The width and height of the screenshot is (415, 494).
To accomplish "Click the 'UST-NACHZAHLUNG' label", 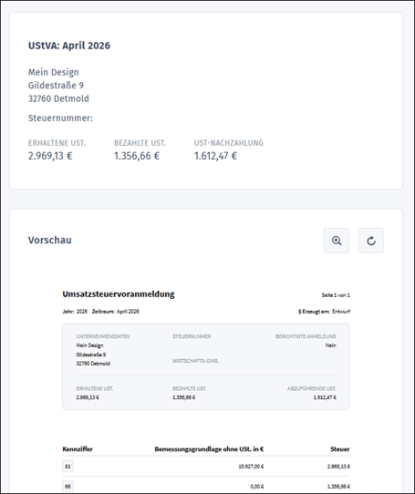I will 229,143.
